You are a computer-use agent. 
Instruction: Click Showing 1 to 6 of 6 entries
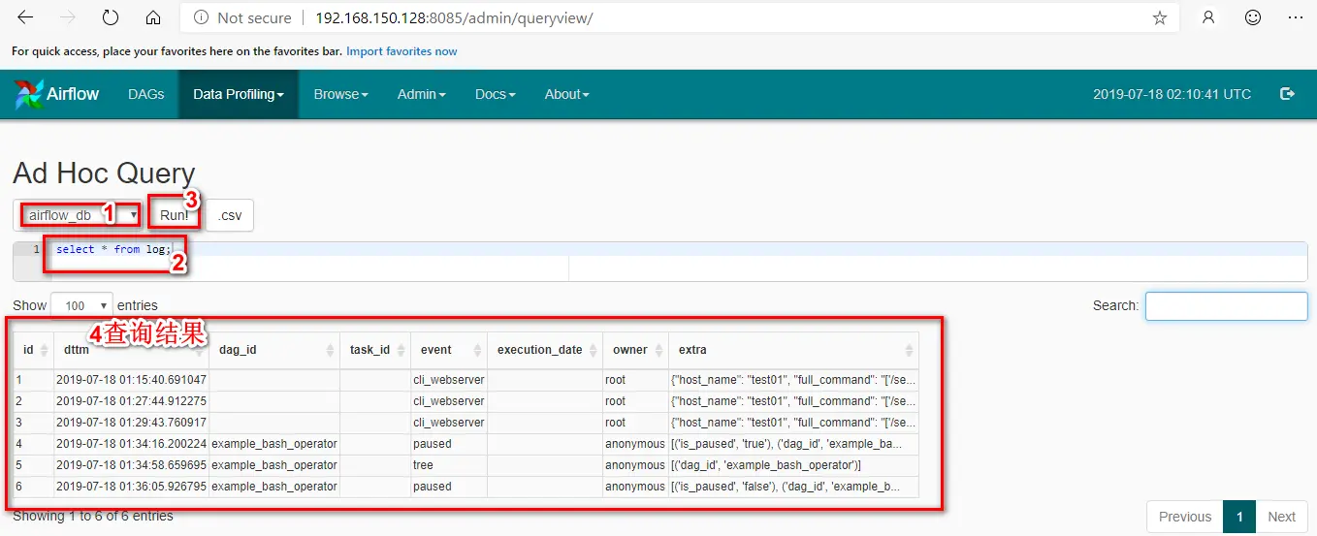coord(93,516)
